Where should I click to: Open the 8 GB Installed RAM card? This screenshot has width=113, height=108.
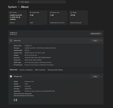click(x=38, y=18)
